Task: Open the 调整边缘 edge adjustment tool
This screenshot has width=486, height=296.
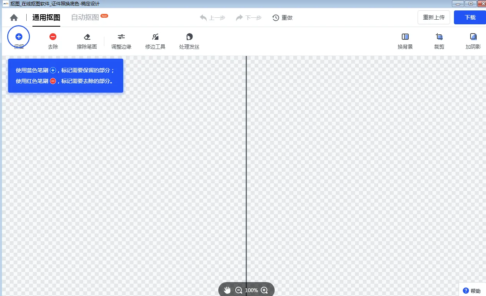Action: tap(121, 41)
